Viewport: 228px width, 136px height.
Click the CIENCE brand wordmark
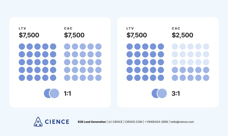point(57,122)
